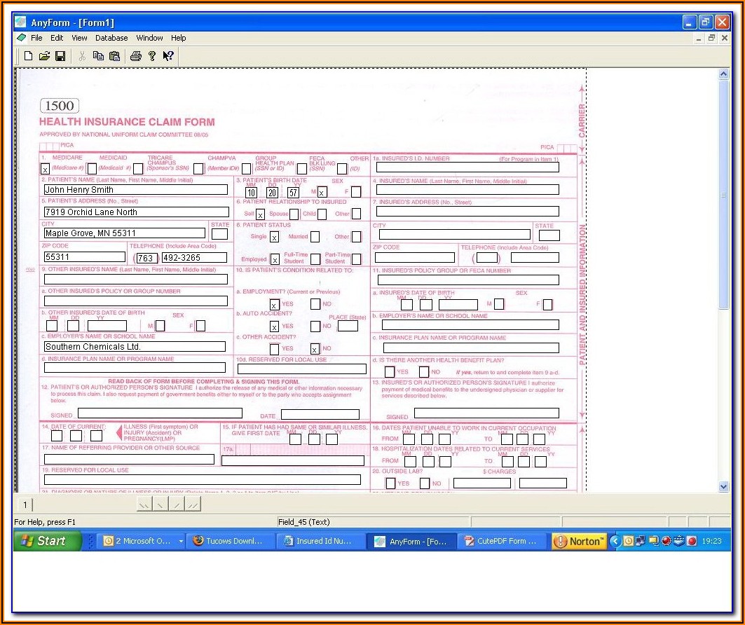Viewport: 745px width, 625px height.
Task: Click the Copy icon in the toolbar
Action: pyautogui.click(x=99, y=56)
